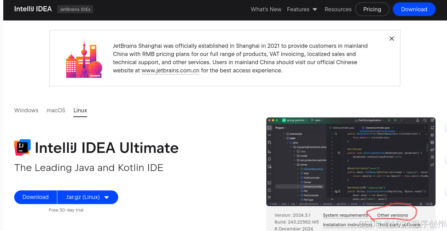The image size is (447, 231).
Task: Click the Leading Java and Kotlin IDE tagline
Action: point(89,168)
